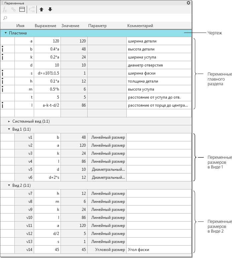Collapse the Вид 2 (1:1) section
Image resolution: width=232 pixels, height=258 pixels.
tap(9, 185)
